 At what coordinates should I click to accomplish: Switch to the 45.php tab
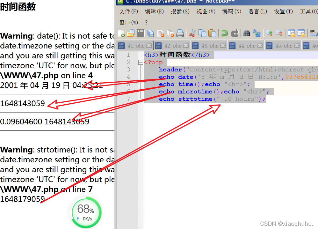coord(283,46)
